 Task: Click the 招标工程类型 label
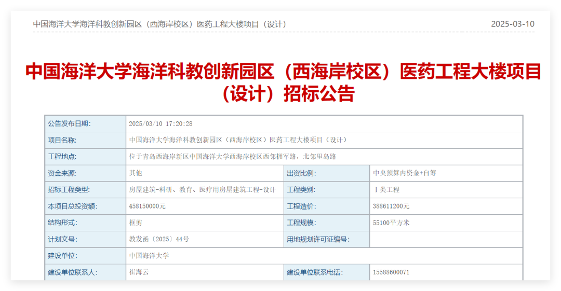[69, 189]
